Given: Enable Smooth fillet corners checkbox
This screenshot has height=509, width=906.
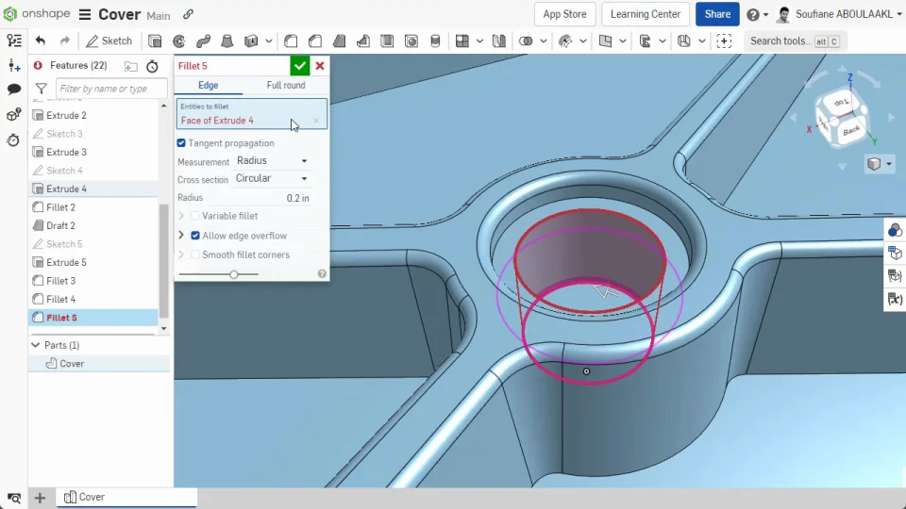Looking at the screenshot, I should pos(195,254).
